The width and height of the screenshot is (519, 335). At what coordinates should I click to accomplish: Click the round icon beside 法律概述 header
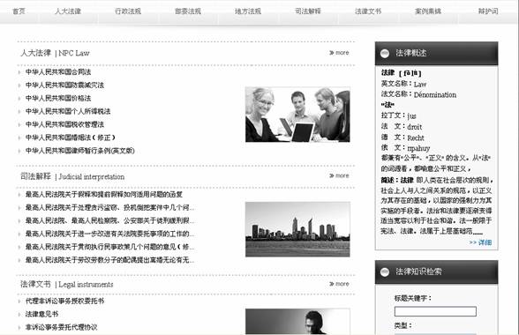[x=384, y=53]
